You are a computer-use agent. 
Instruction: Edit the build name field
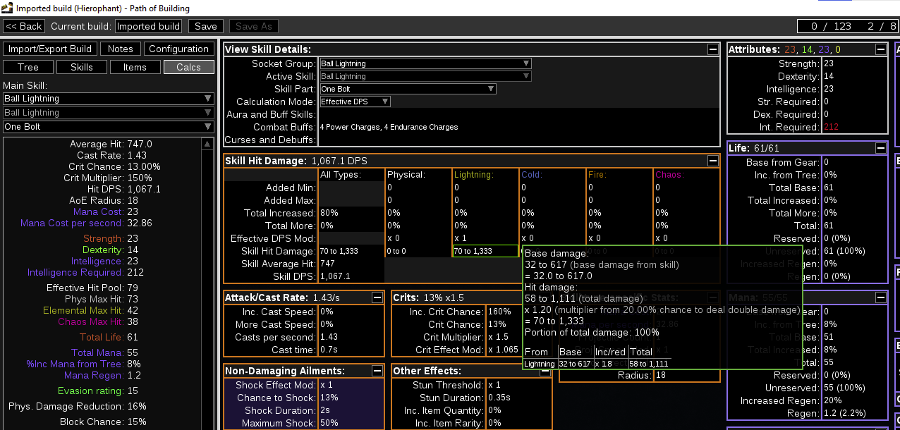(148, 26)
